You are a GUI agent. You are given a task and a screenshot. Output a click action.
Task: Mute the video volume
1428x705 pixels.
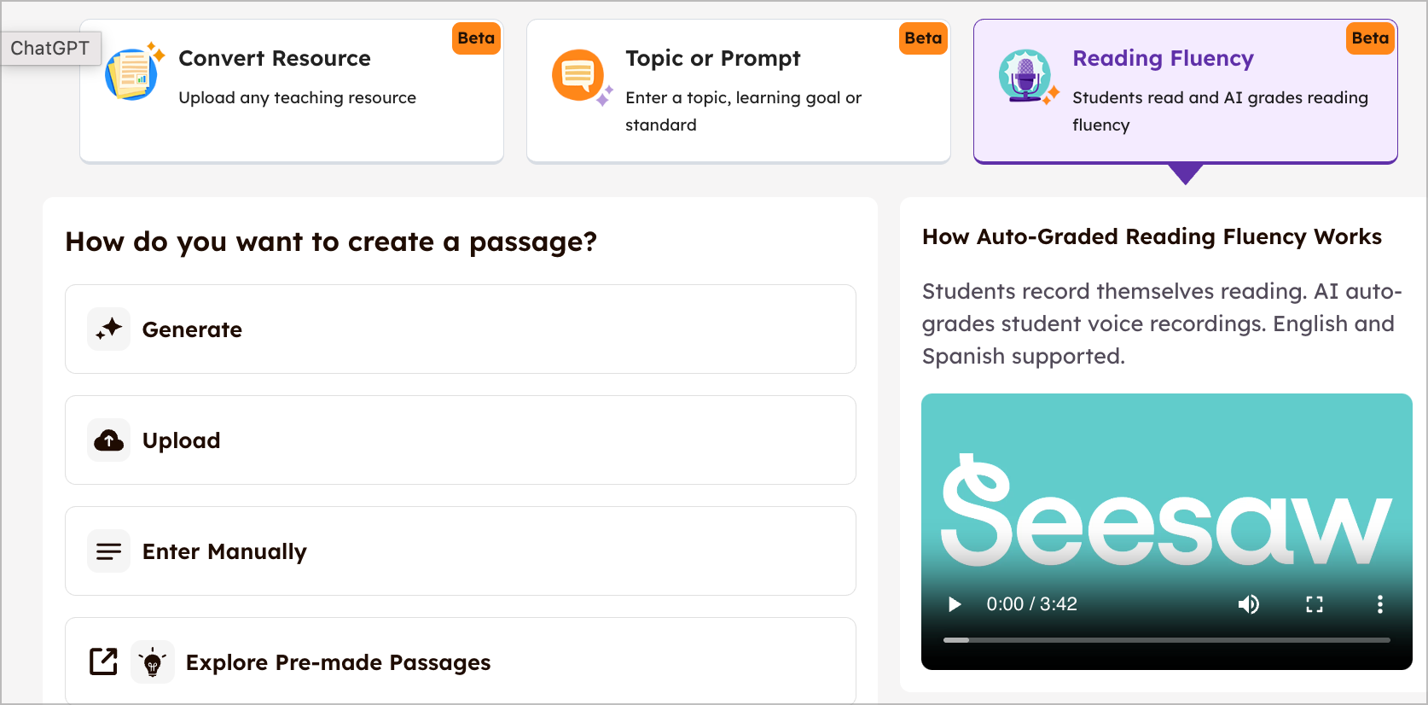pos(1248,604)
